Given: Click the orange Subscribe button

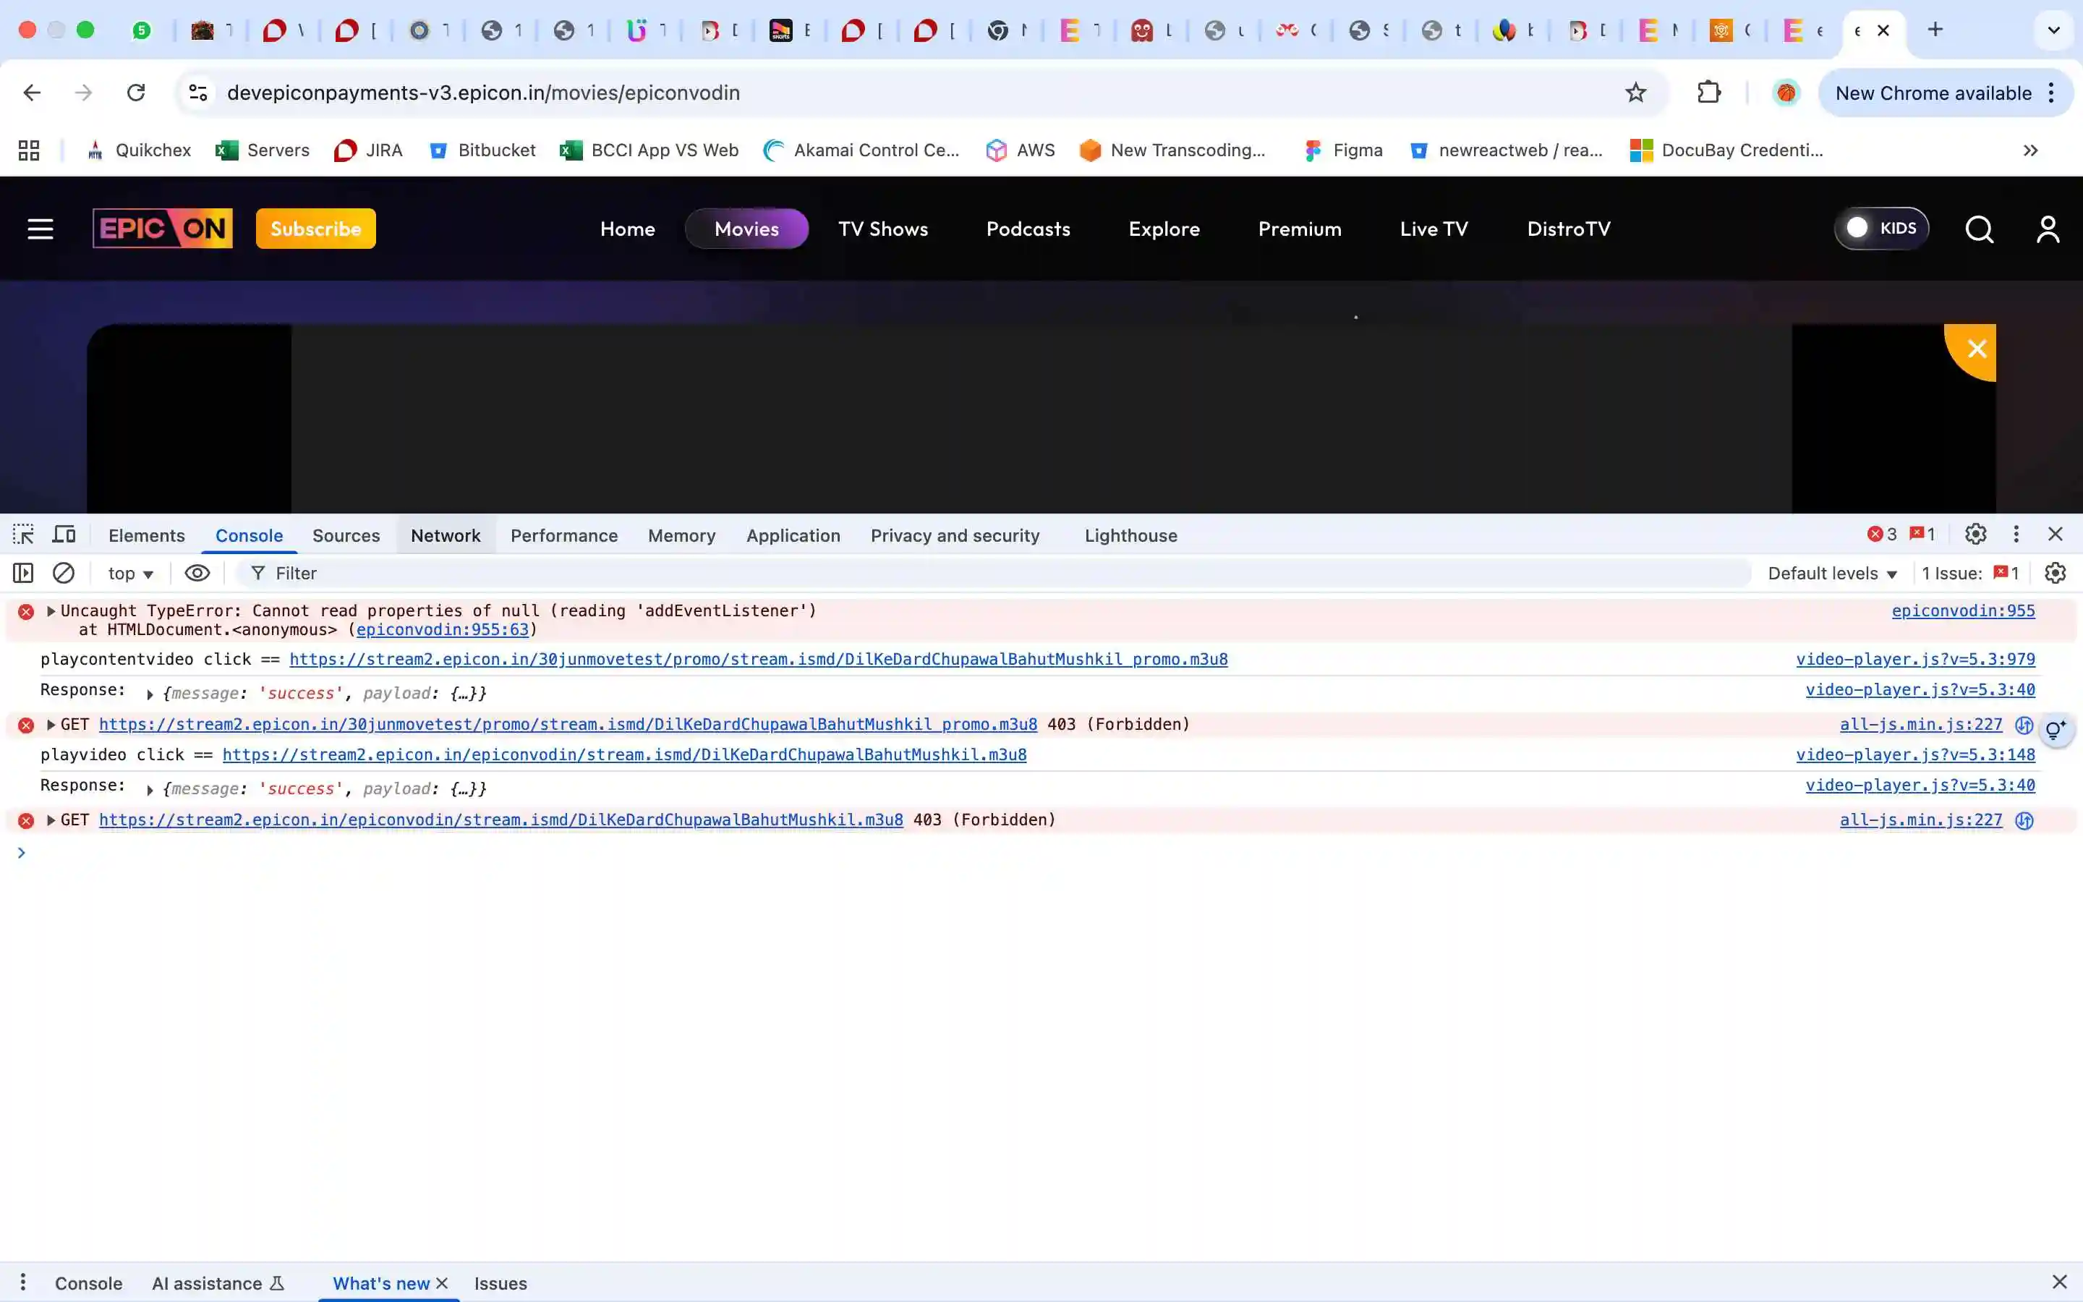Looking at the screenshot, I should [315, 229].
